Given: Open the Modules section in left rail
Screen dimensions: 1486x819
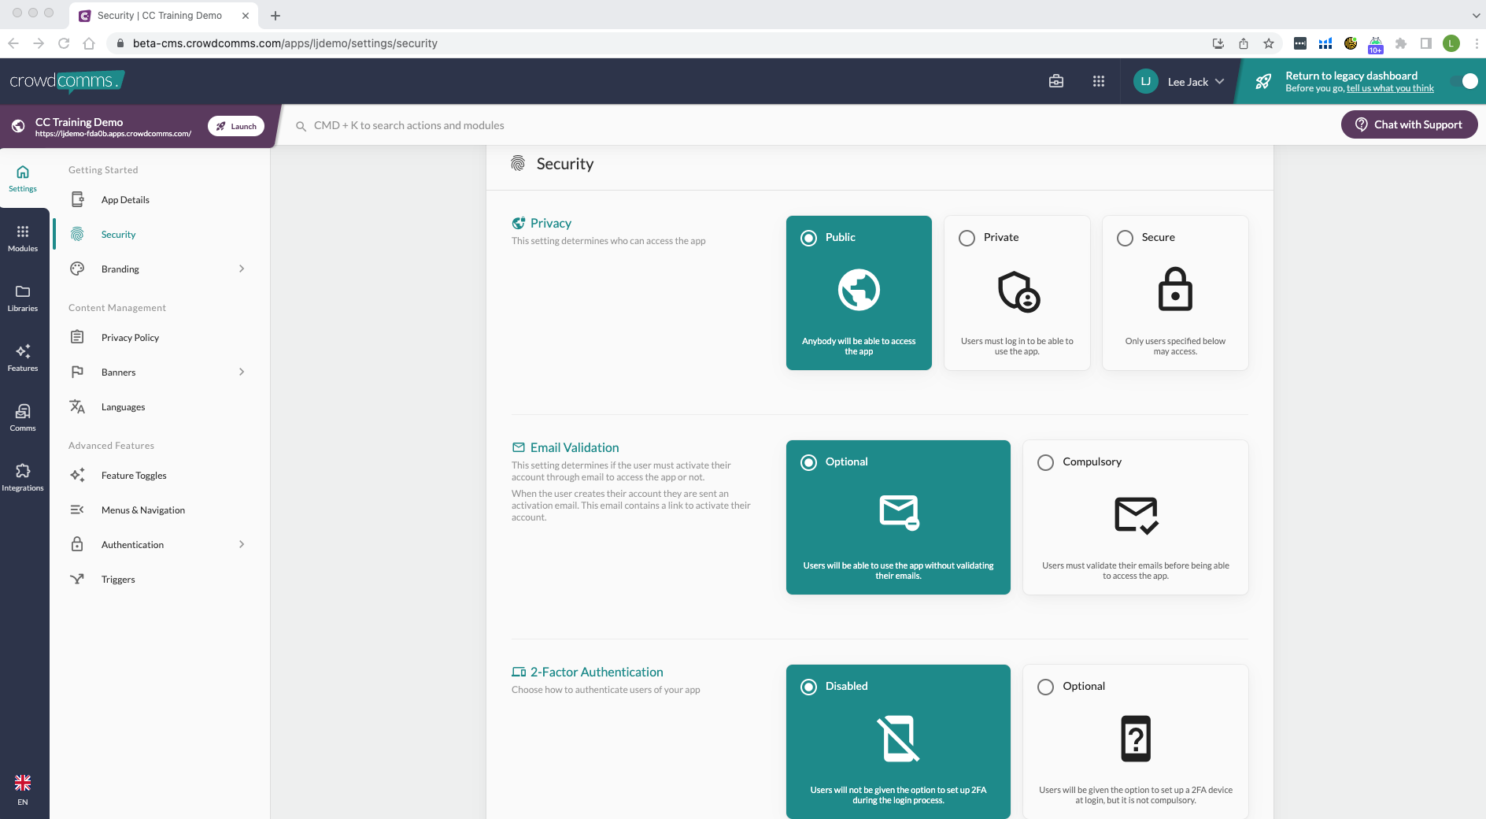Looking at the screenshot, I should [23, 238].
